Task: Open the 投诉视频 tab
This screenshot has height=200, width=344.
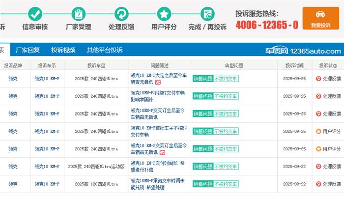Action: (63, 50)
